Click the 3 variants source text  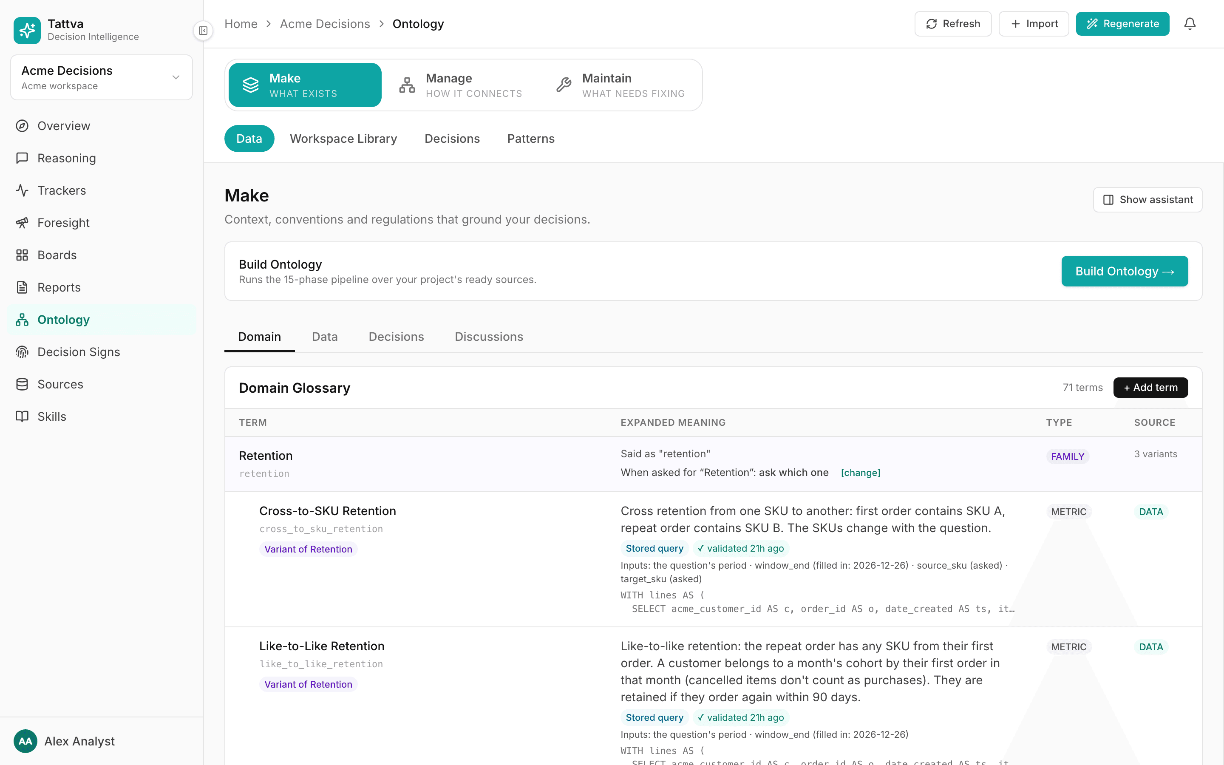pos(1156,454)
